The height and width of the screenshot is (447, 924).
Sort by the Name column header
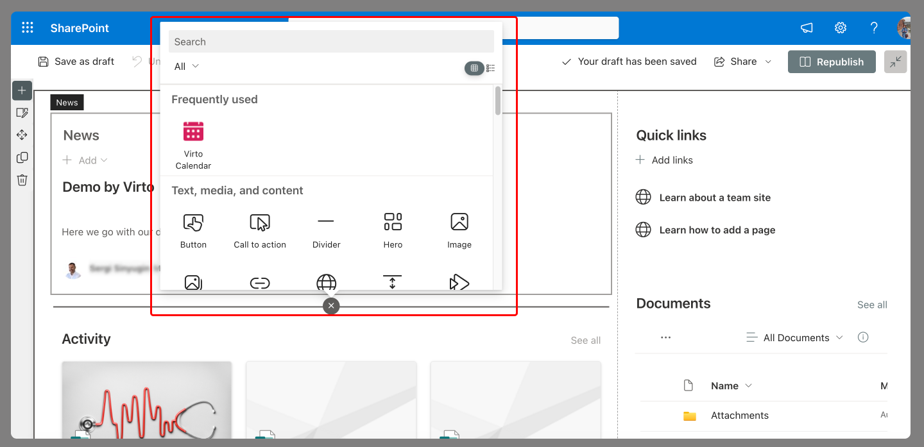coord(731,385)
